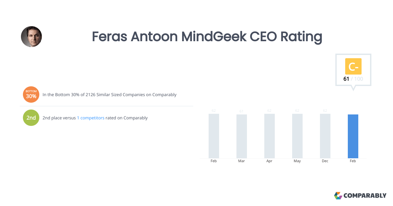Click the 61 value above Mar bar
This screenshot has height=206, width=393.
click(x=241, y=111)
